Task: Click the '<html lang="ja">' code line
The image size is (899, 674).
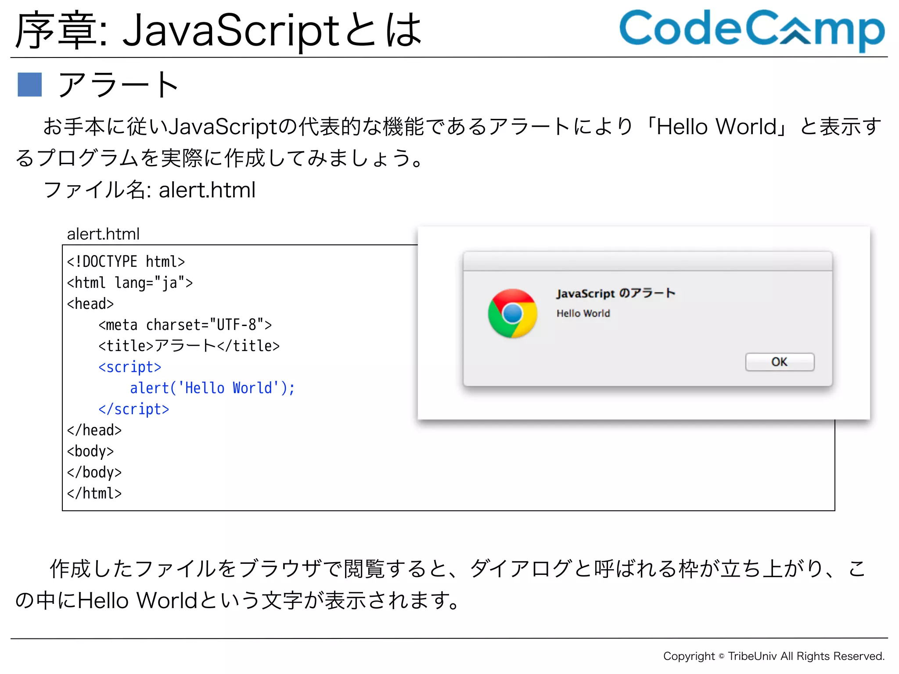Action: [x=130, y=283]
